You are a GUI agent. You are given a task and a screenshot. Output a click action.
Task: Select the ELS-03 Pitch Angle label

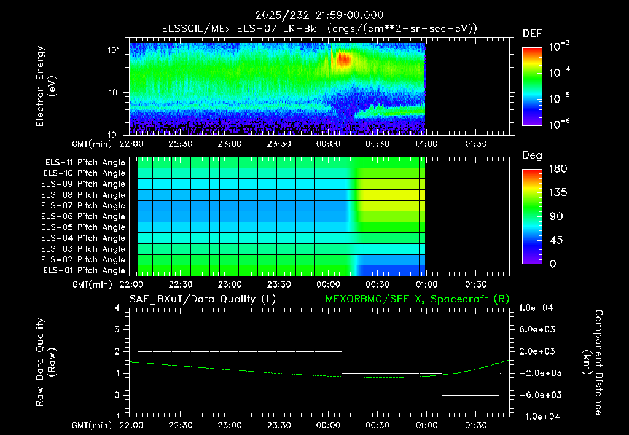tap(83, 249)
